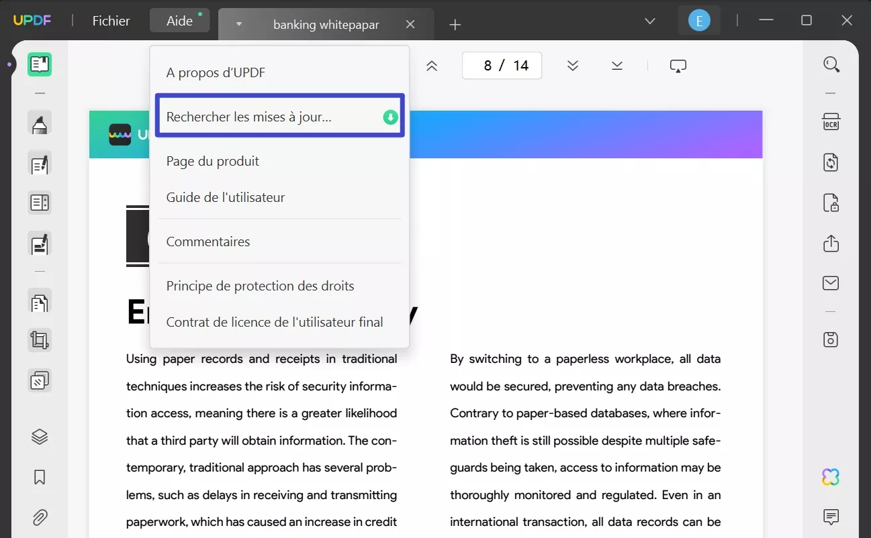Image resolution: width=871 pixels, height=538 pixels.
Task: Expand the open-tabs chevron near account
Action: point(649,21)
